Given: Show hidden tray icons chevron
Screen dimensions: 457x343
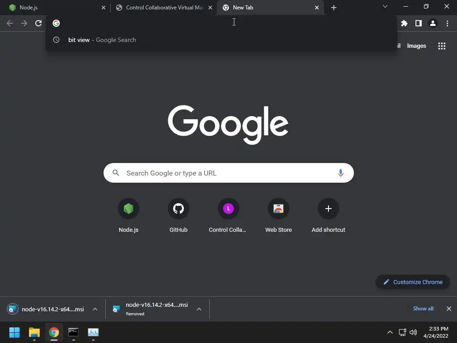Looking at the screenshot, I should coord(390,332).
